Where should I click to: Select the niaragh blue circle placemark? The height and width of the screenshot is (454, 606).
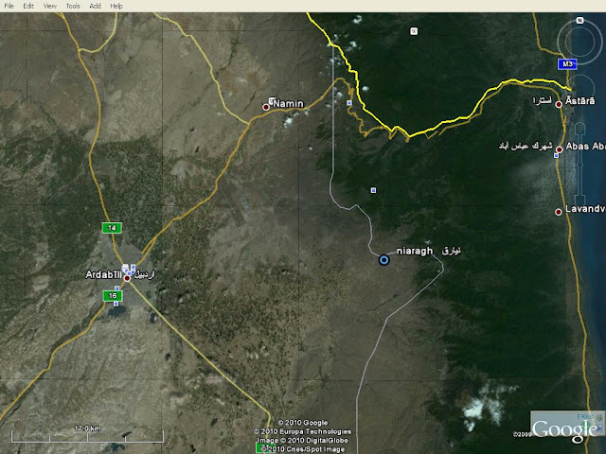[383, 260]
